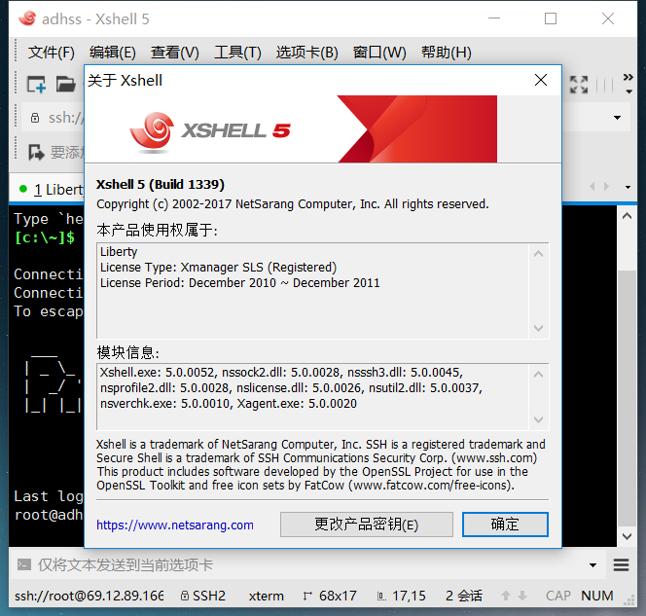This screenshot has height=616, width=646.
Task: Open the compose bar hamburger menu
Action: [621, 564]
